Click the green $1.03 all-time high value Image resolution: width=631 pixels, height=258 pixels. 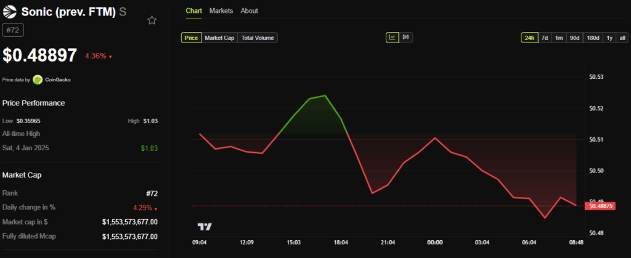click(x=149, y=148)
